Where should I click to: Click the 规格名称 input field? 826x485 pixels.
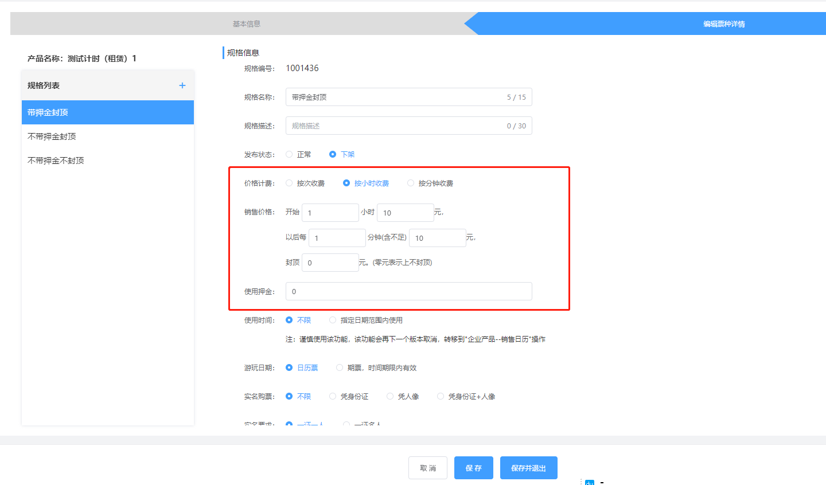(396, 97)
